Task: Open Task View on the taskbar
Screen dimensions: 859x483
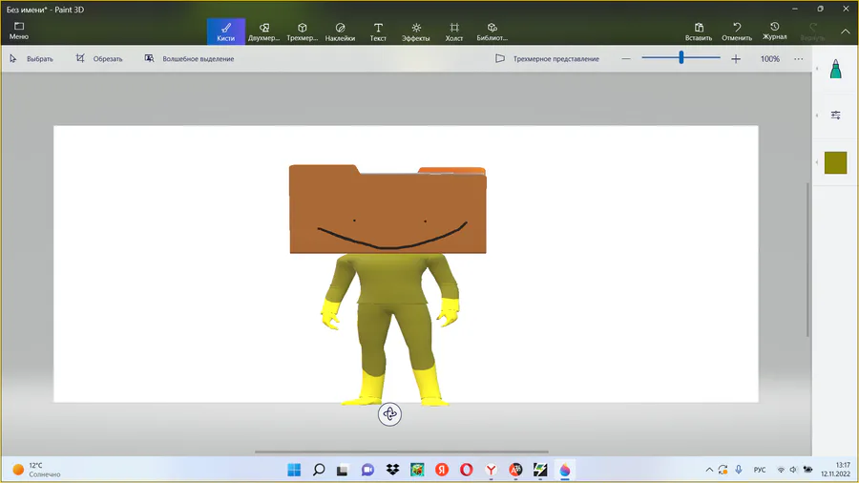Action: pos(343,470)
